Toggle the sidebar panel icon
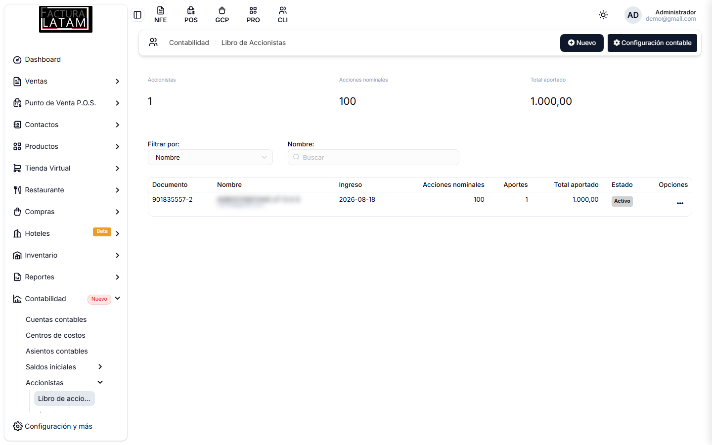This screenshot has width=712, height=445. point(137,15)
